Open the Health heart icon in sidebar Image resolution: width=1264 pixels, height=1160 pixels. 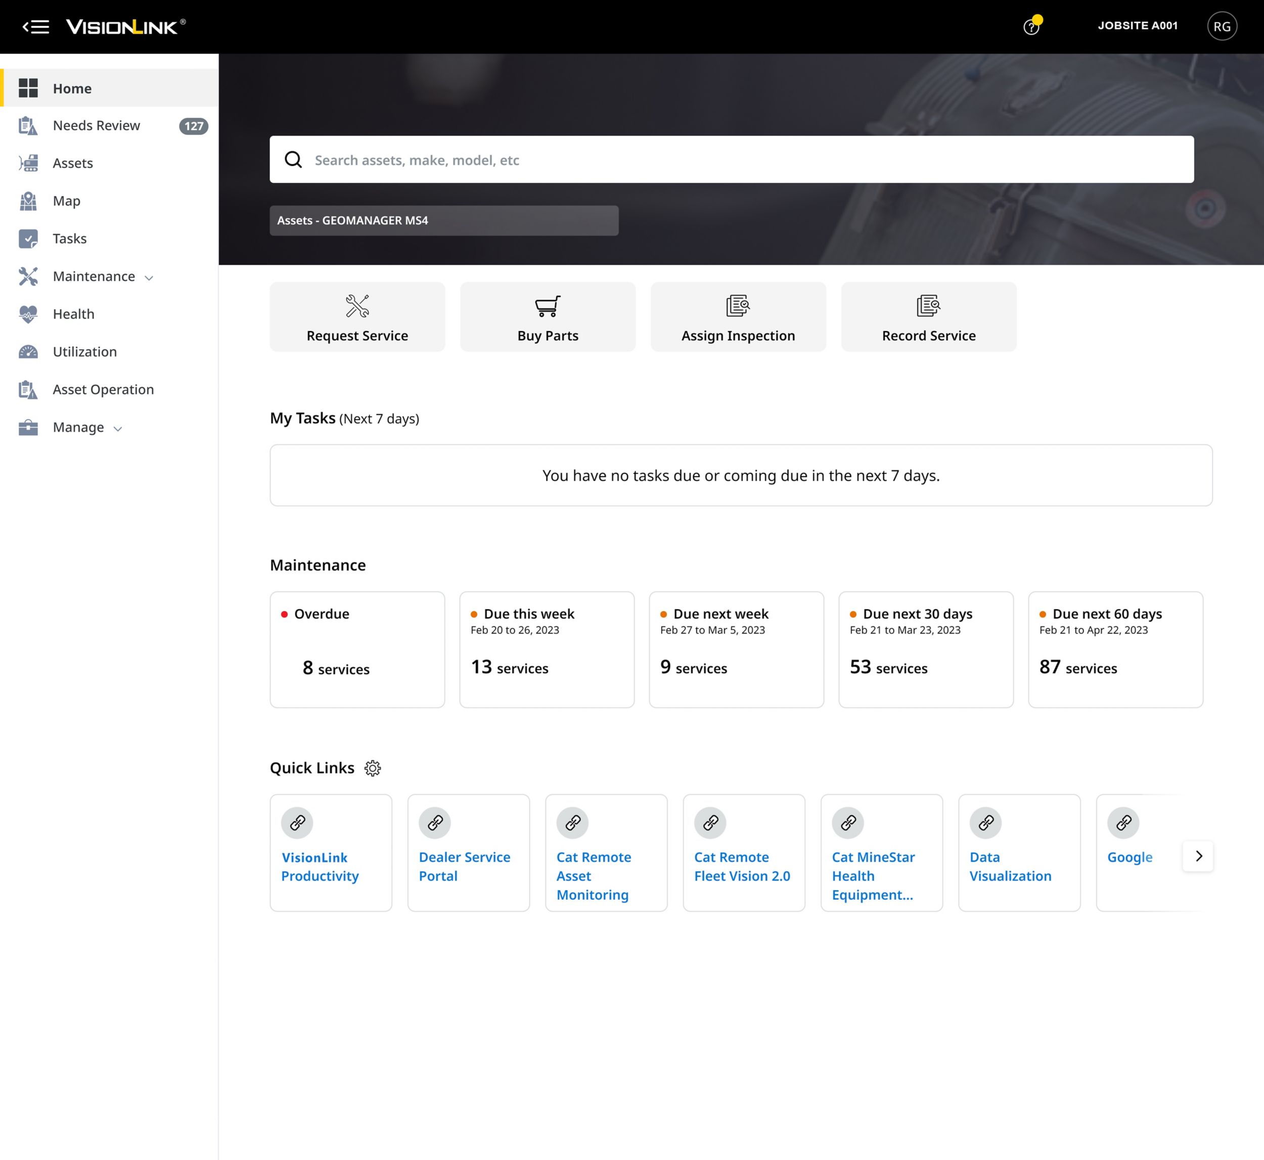(28, 314)
